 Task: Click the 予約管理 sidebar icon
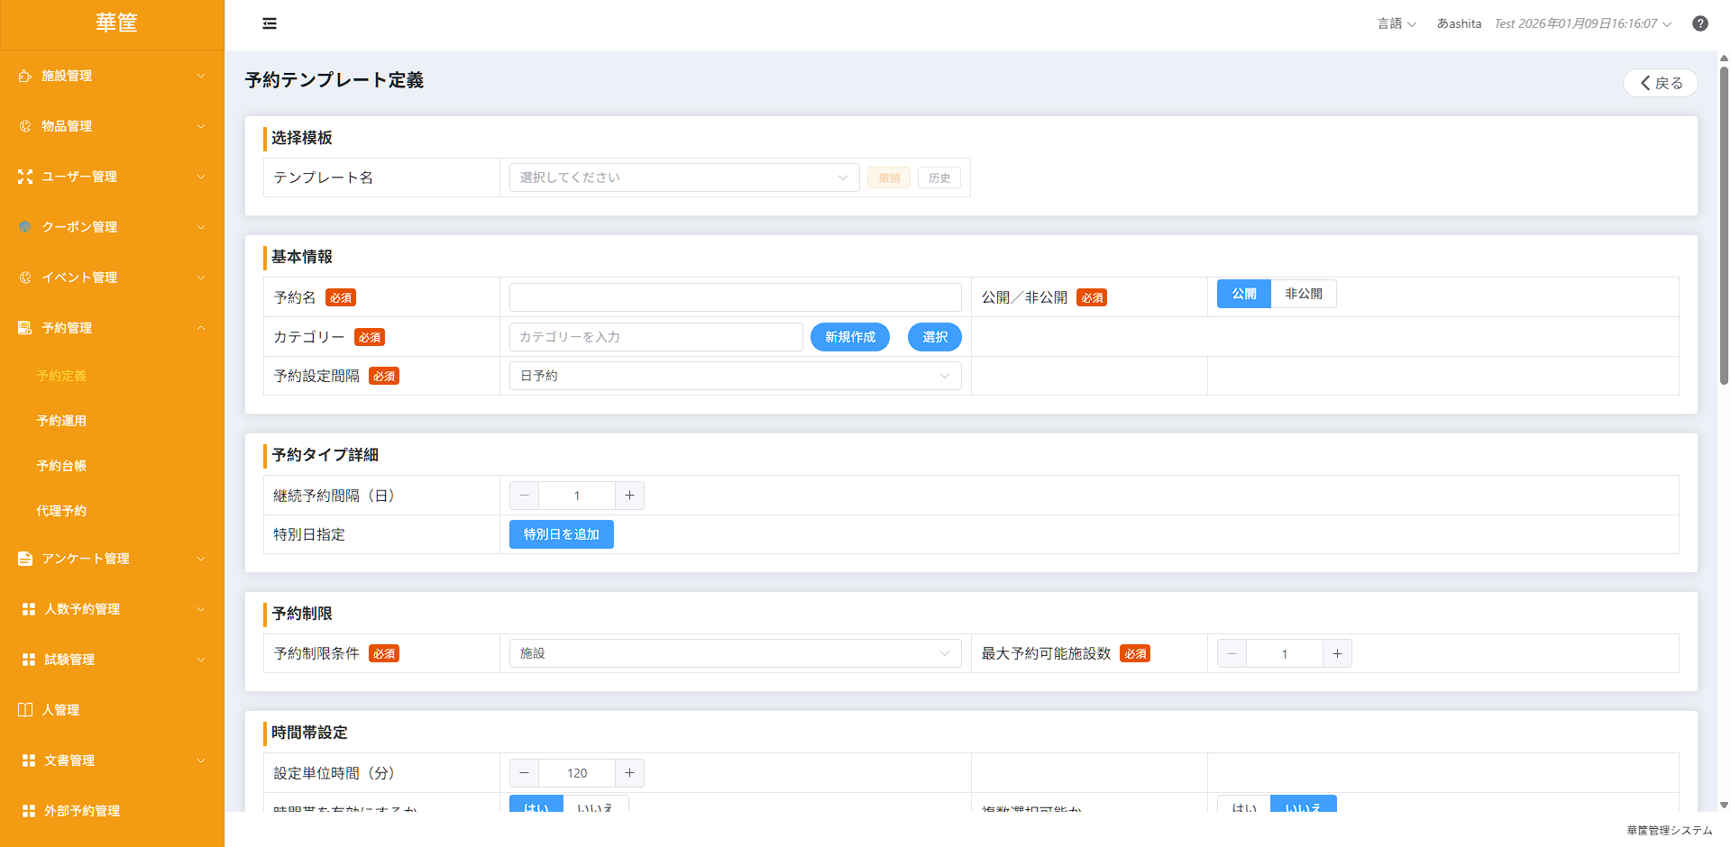click(25, 328)
